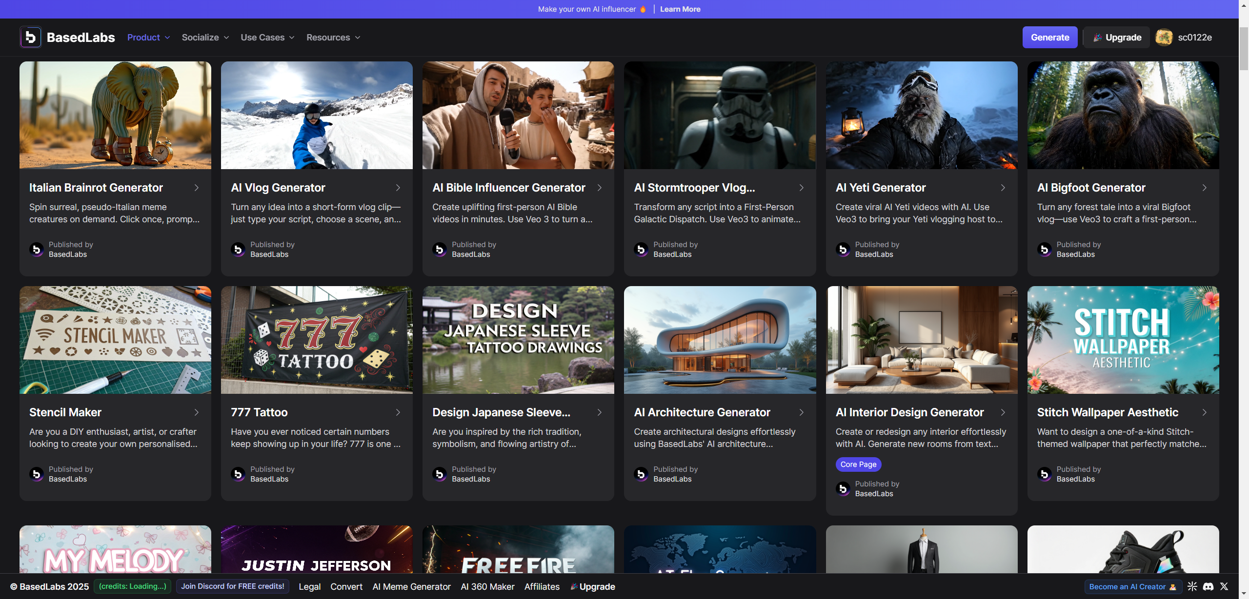This screenshot has height=599, width=1249.
Task: Click the arrow next to AI Bigfoot Generator
Action: pos(1205,188)
